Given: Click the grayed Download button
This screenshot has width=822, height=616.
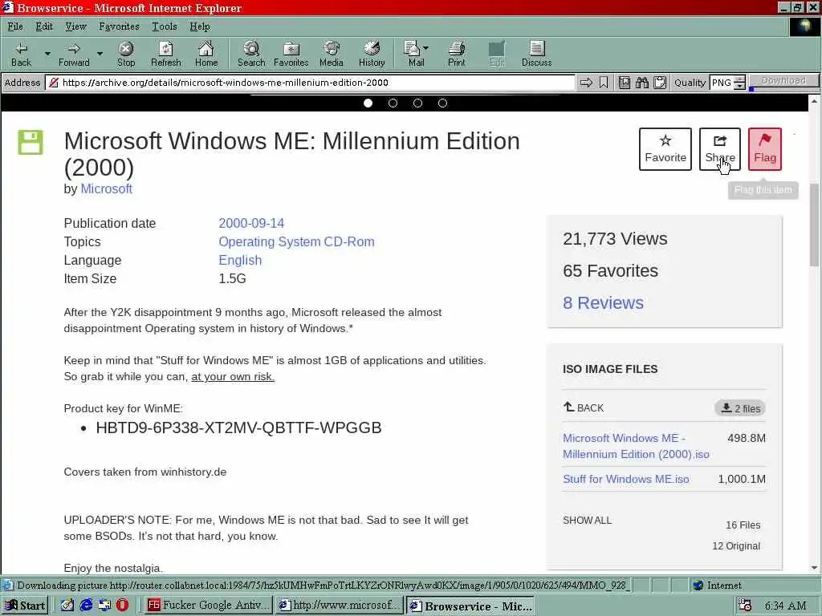Looking at the screenshot, I should point(783,81).
